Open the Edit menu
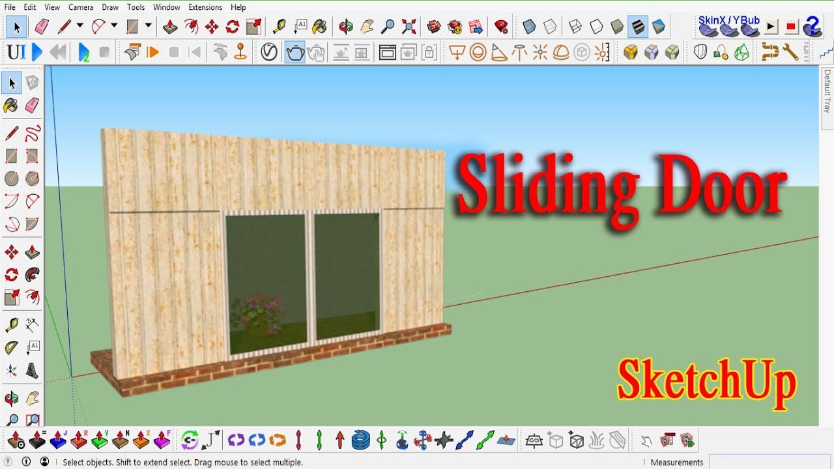The image size is (834, 469). [30, 7]
